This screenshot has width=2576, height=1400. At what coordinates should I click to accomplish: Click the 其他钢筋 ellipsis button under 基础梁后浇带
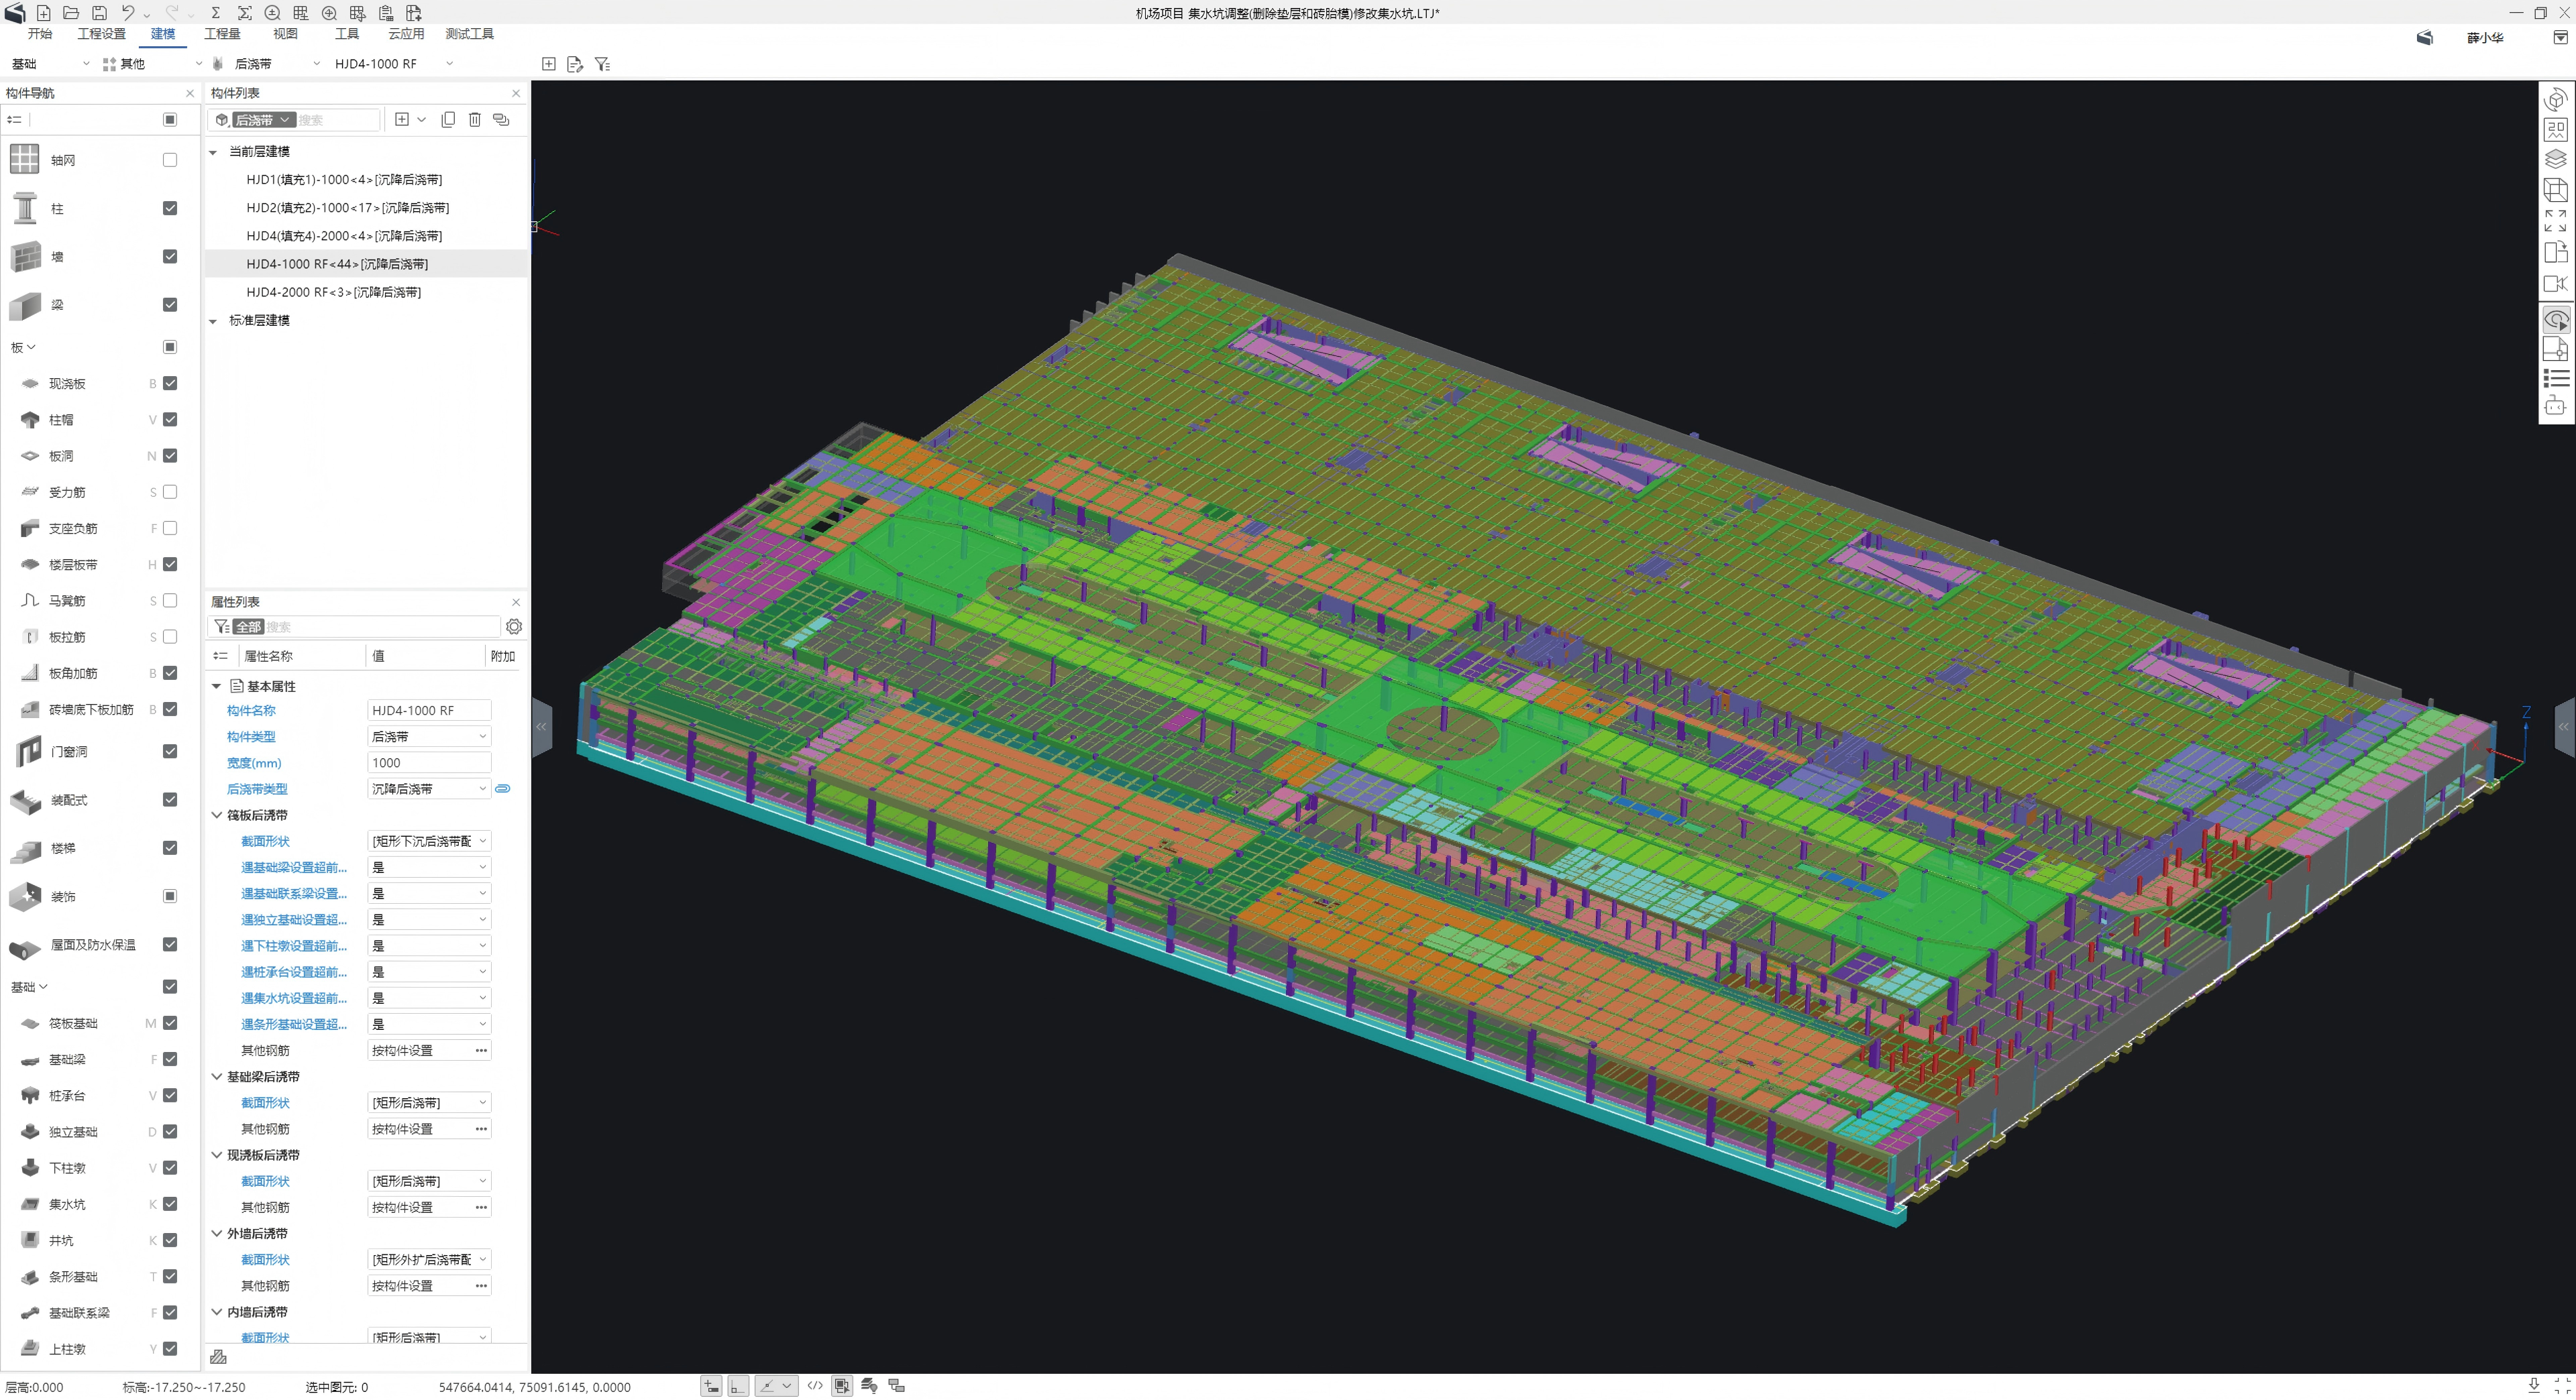pos(481,1128)
